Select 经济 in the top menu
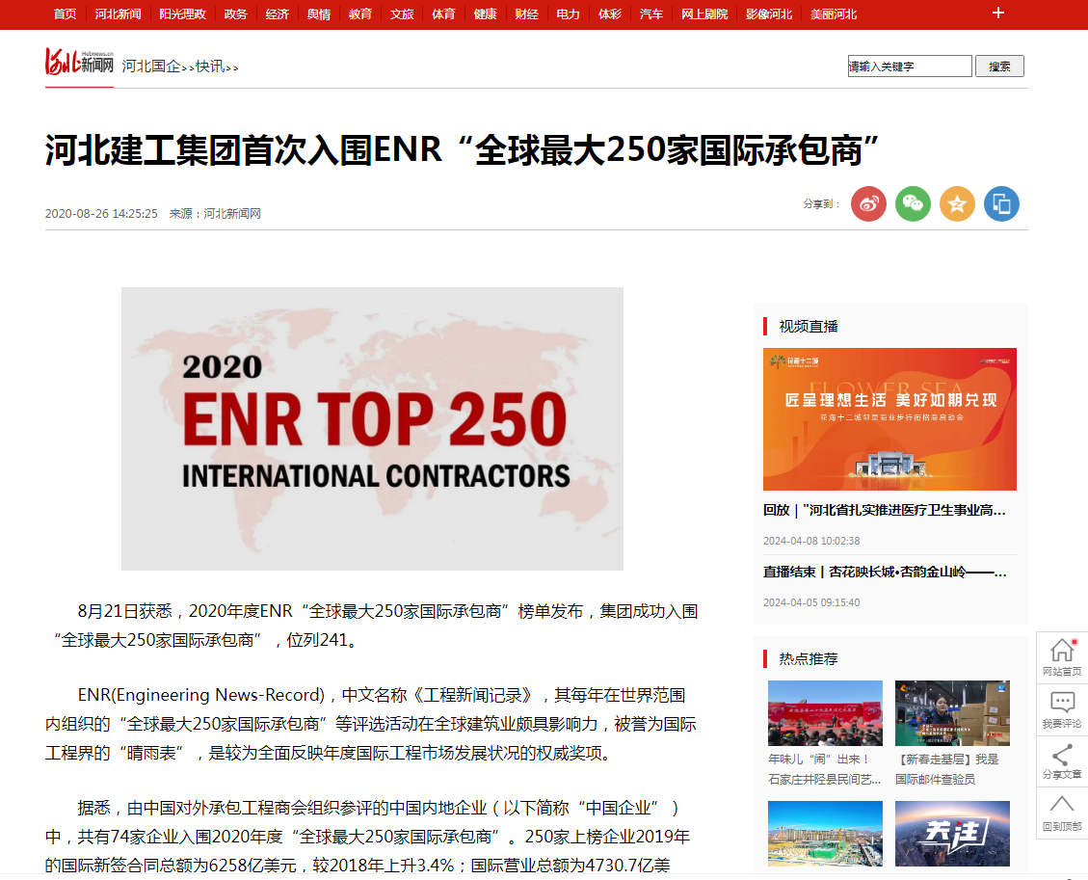Viewport: 1088px width, 880px height. (x=277, y=13)
